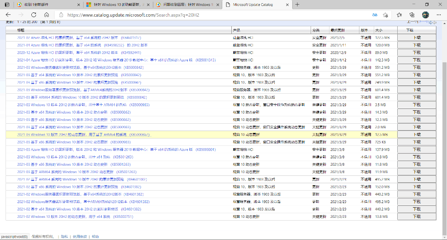The height and width of the screenshot is (240, 447).
Task: Open the tab actions menu icon
Action: [7, 5]
